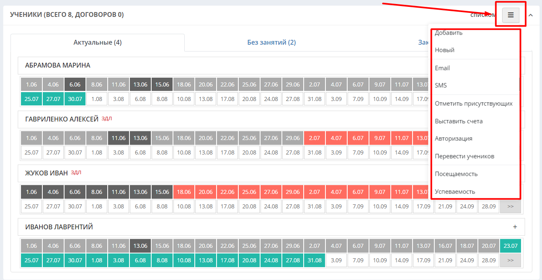Viewport: 542px width, 280px height.
Task: Select Жуков Иван's 25.06 red cell
Action: pos(249,192)
